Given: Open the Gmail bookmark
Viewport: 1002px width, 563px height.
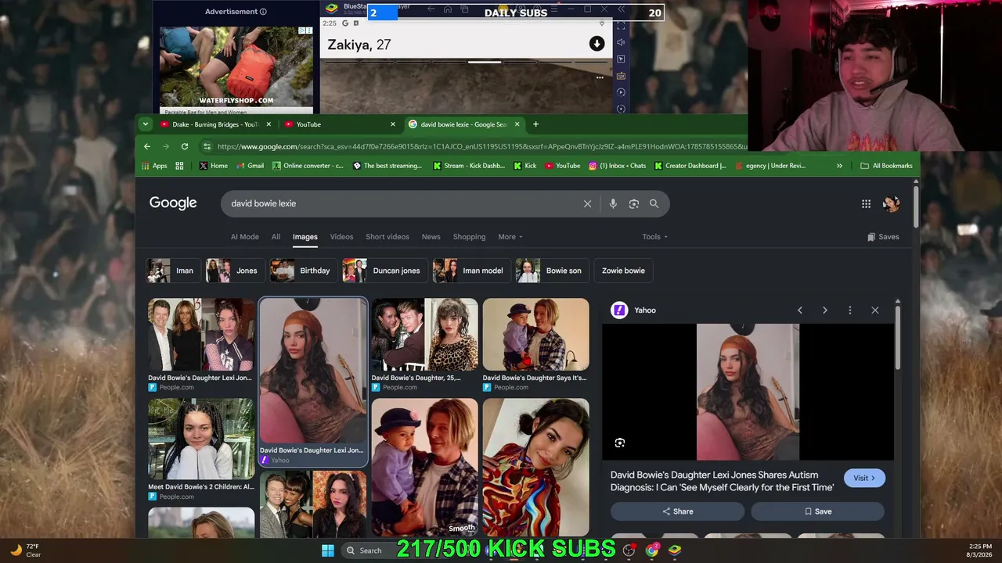Looking at the screenshot, I should click(250, 166).
